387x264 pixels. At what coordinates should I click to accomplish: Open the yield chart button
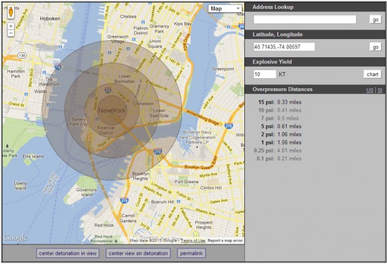point(372,74)
